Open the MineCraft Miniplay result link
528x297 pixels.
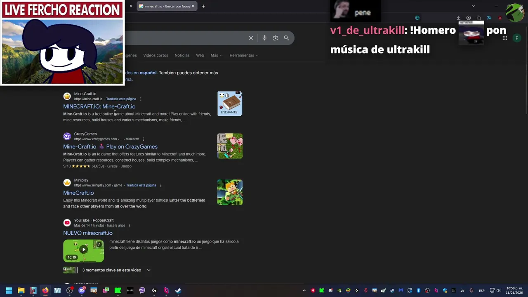(78, 193)
